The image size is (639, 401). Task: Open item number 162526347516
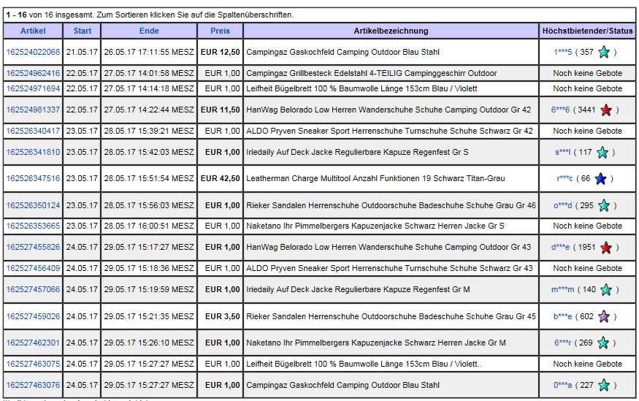coord(33,178)
